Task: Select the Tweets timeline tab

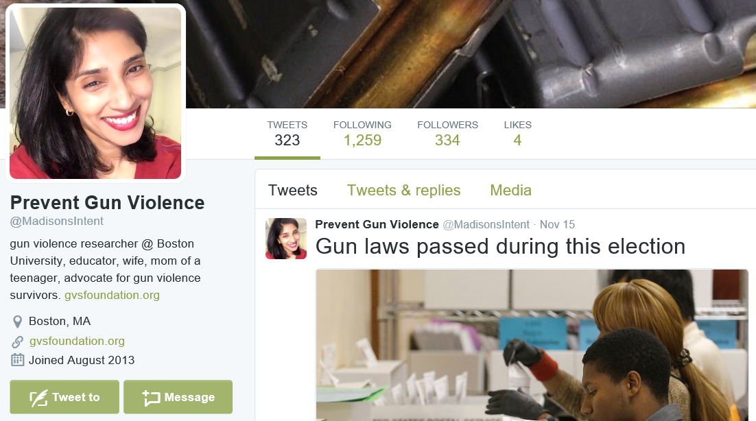Action: click(x=293, y=190)
